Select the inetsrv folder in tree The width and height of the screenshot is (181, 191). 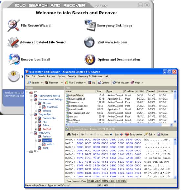(x=50, y=144)
